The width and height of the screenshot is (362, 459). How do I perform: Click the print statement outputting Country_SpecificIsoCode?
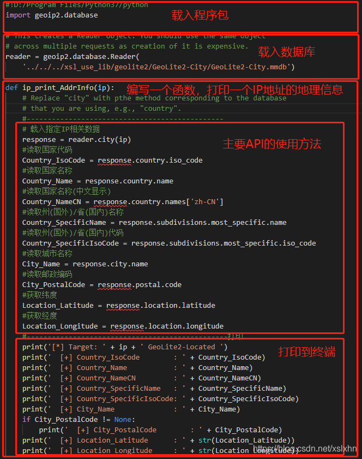click(160, 400)
